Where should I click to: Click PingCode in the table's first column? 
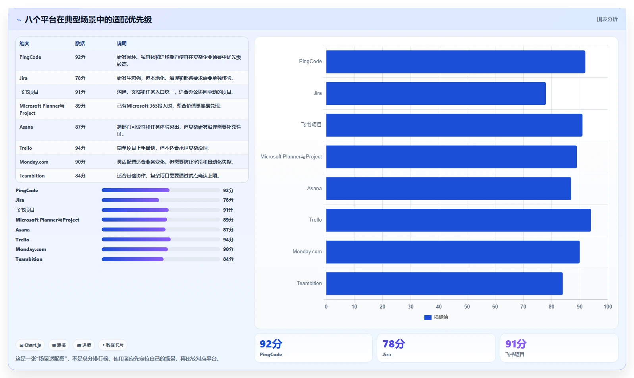tap(30, 57)
